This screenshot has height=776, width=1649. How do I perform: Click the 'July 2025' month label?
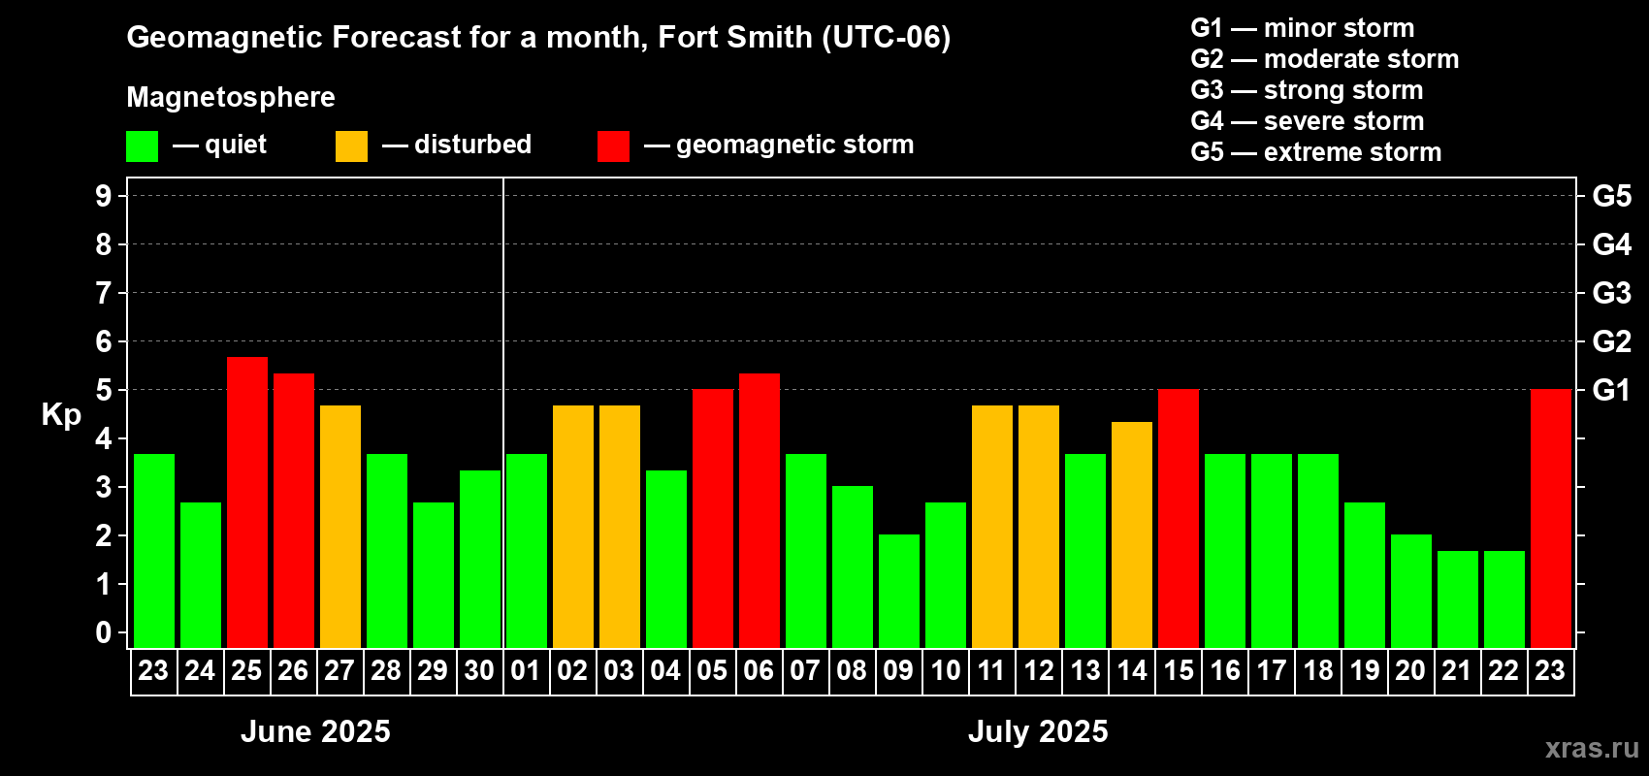pos(1038,731)
